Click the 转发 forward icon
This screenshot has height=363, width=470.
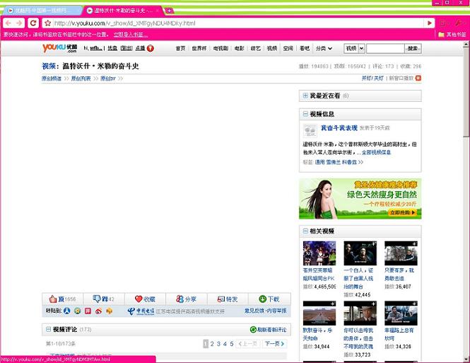pyautogui.click(x=221, y=299)
